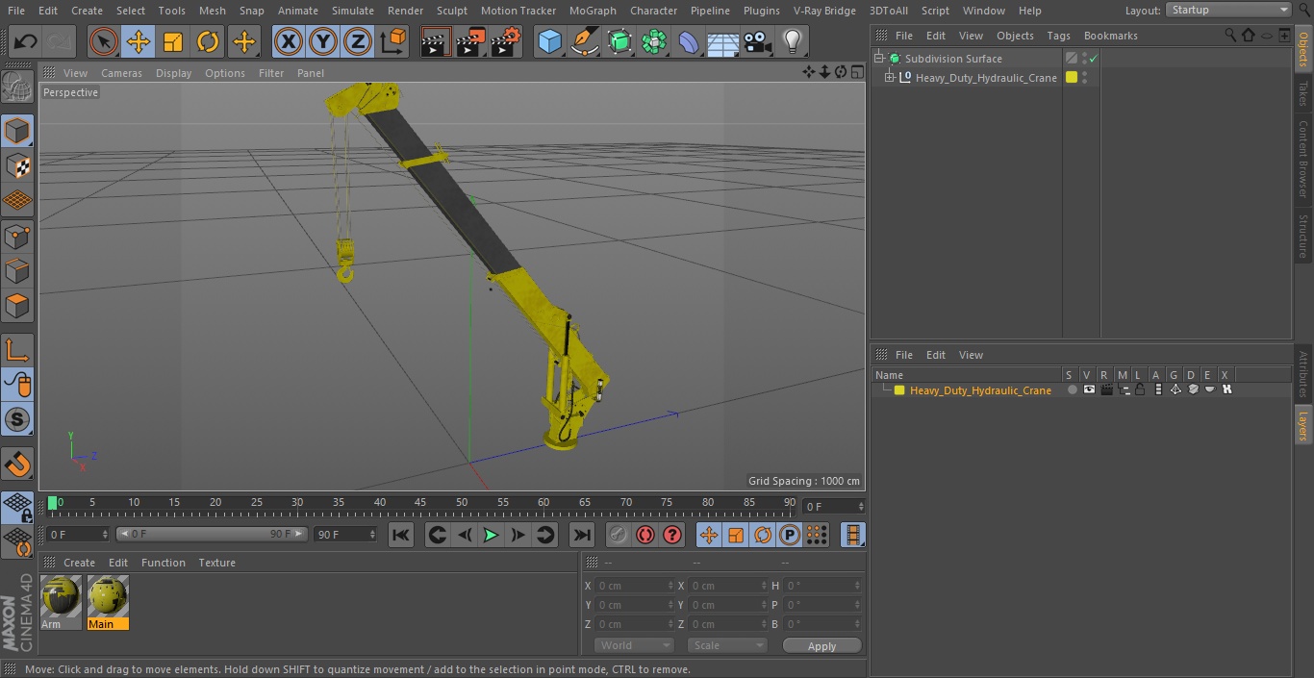
Task: Switch to Polygons mode
Action: (17, 306)
